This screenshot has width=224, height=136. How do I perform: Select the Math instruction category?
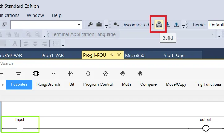[126, 84]
